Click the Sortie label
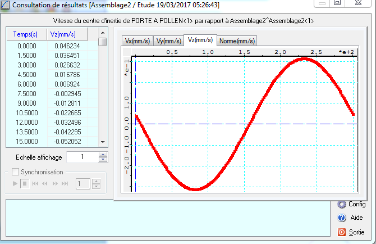 (x=356, y=232)
